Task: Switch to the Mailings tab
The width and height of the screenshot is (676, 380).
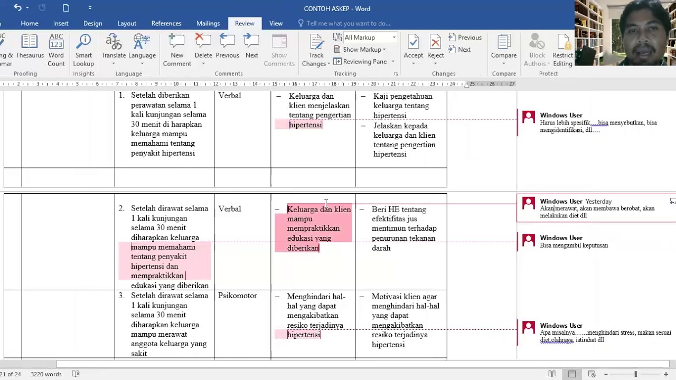Action: click(208, 23)
